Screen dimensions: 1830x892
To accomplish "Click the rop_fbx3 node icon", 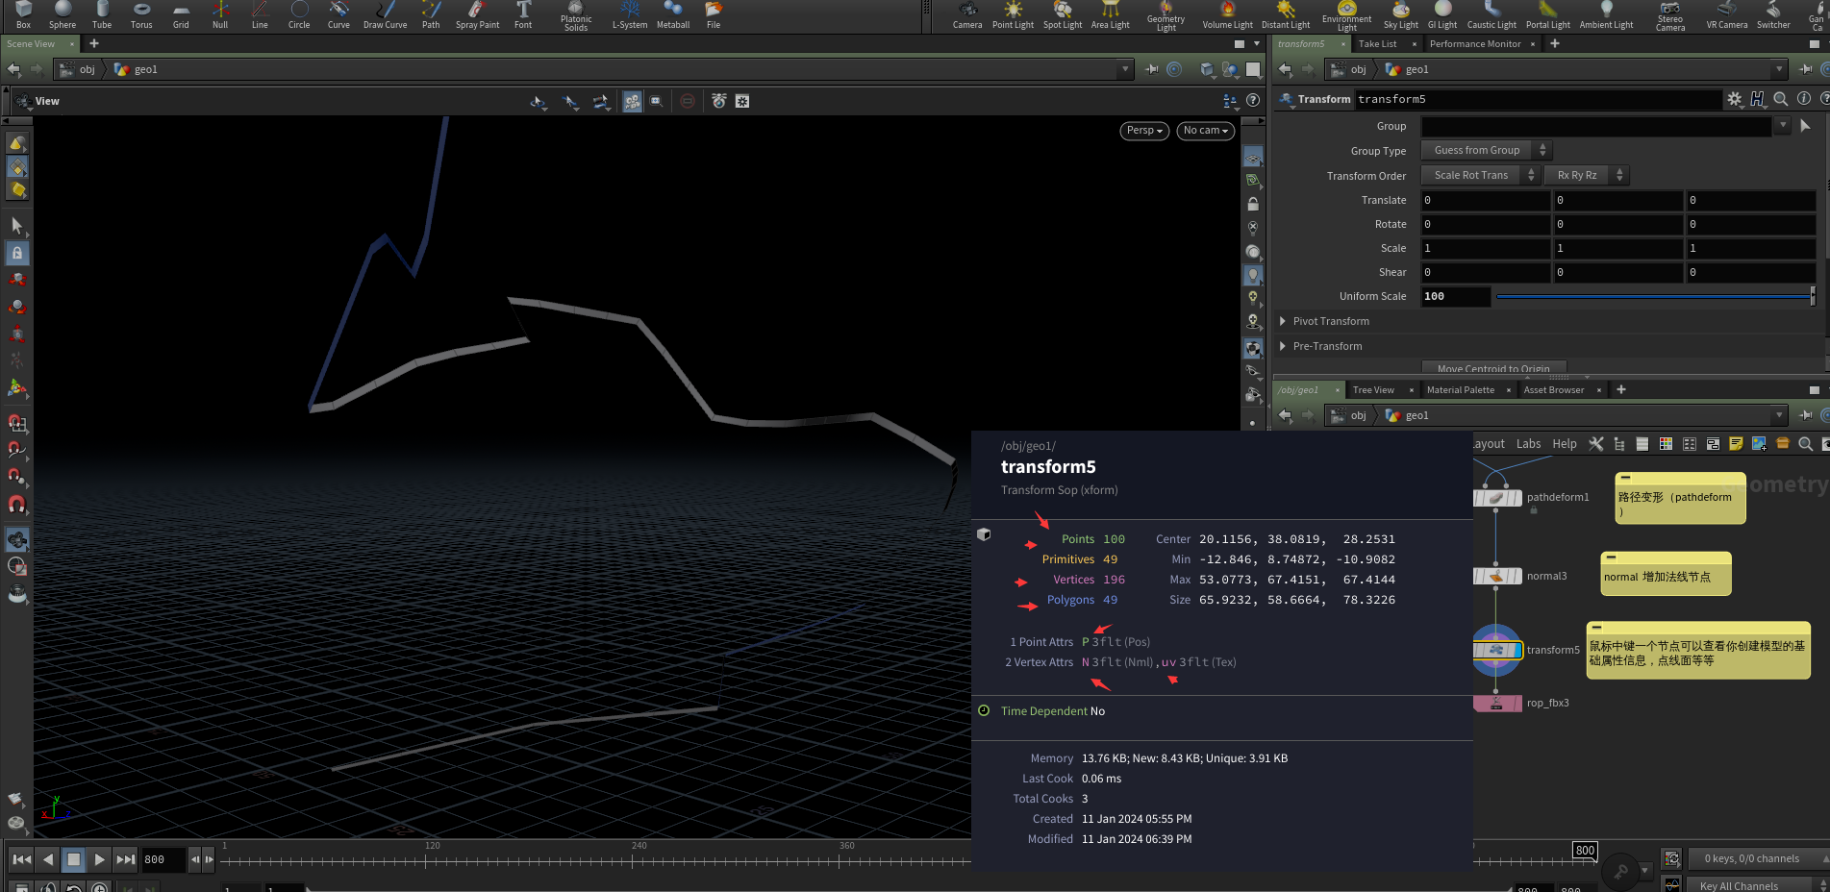I will click(x=1496, y=704).
